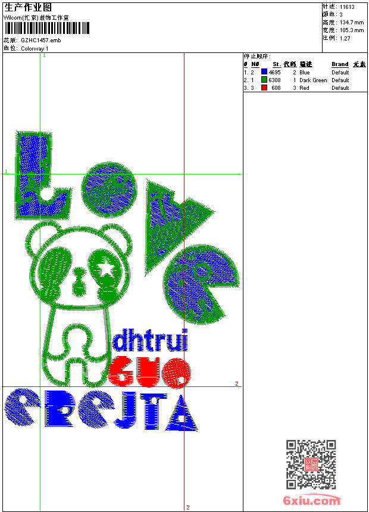Click the stitch value 6308
This screenshot has width=369, height=512.
tap(274, 80)
